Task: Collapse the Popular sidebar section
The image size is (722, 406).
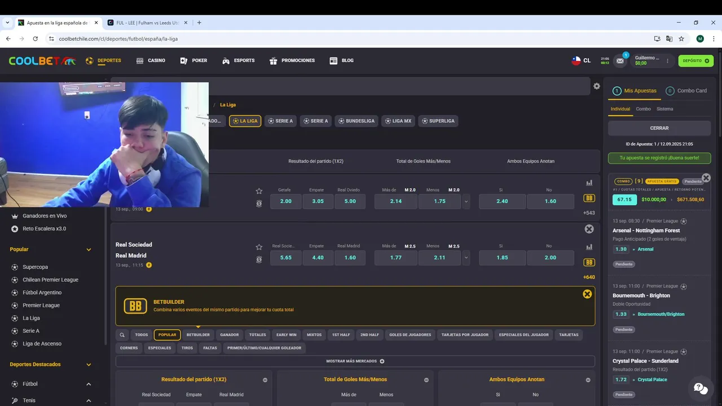Action: point(89,249)
